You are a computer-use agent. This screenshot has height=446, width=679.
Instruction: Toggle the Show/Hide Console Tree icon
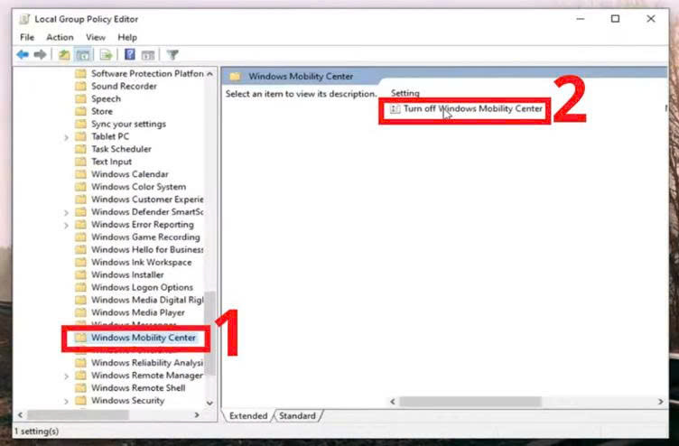82,55
